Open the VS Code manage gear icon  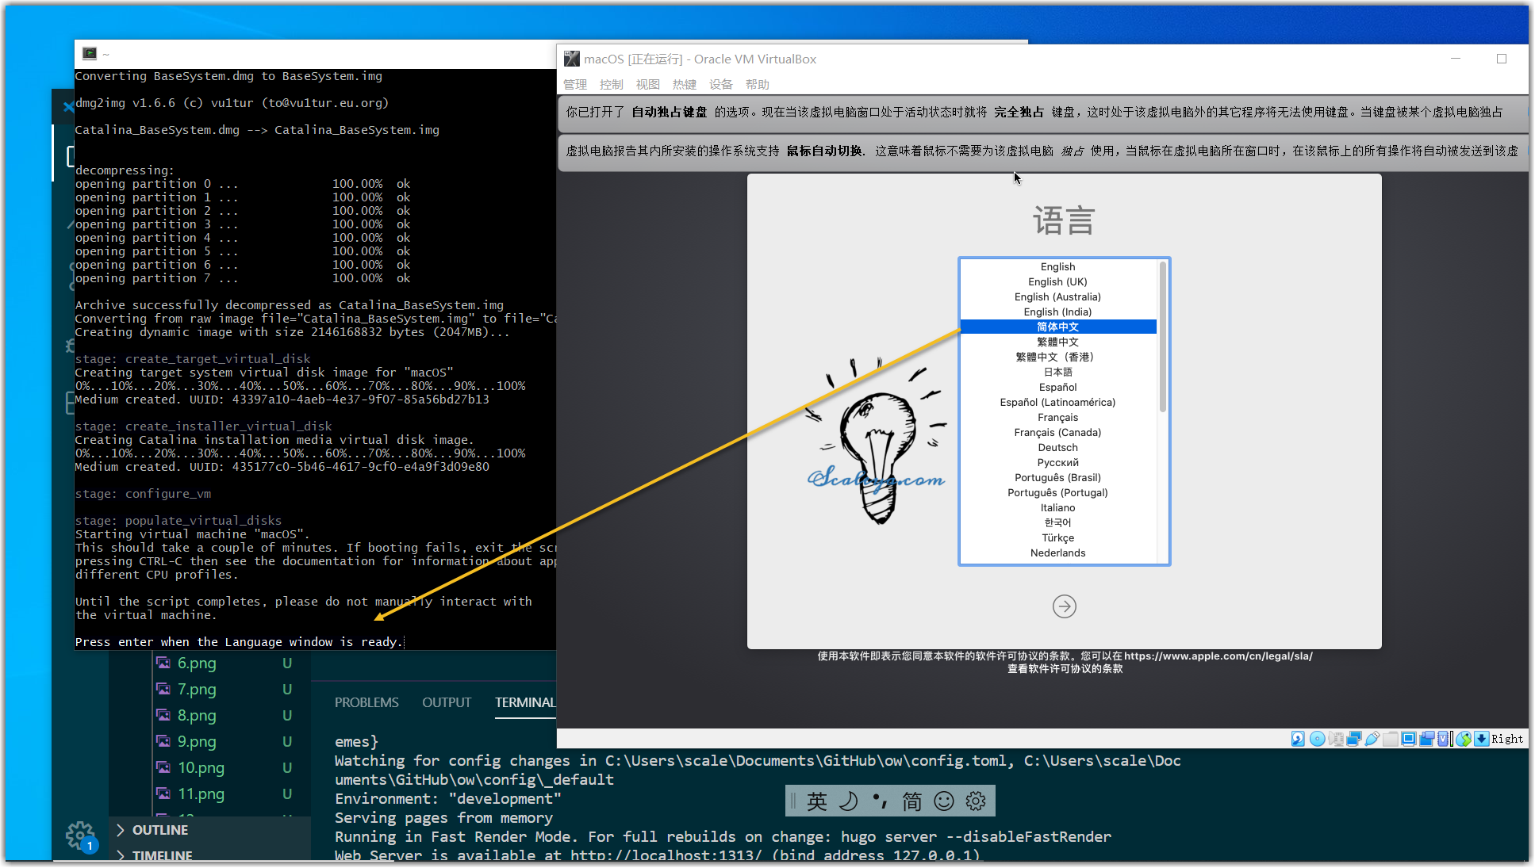[80, 835]
